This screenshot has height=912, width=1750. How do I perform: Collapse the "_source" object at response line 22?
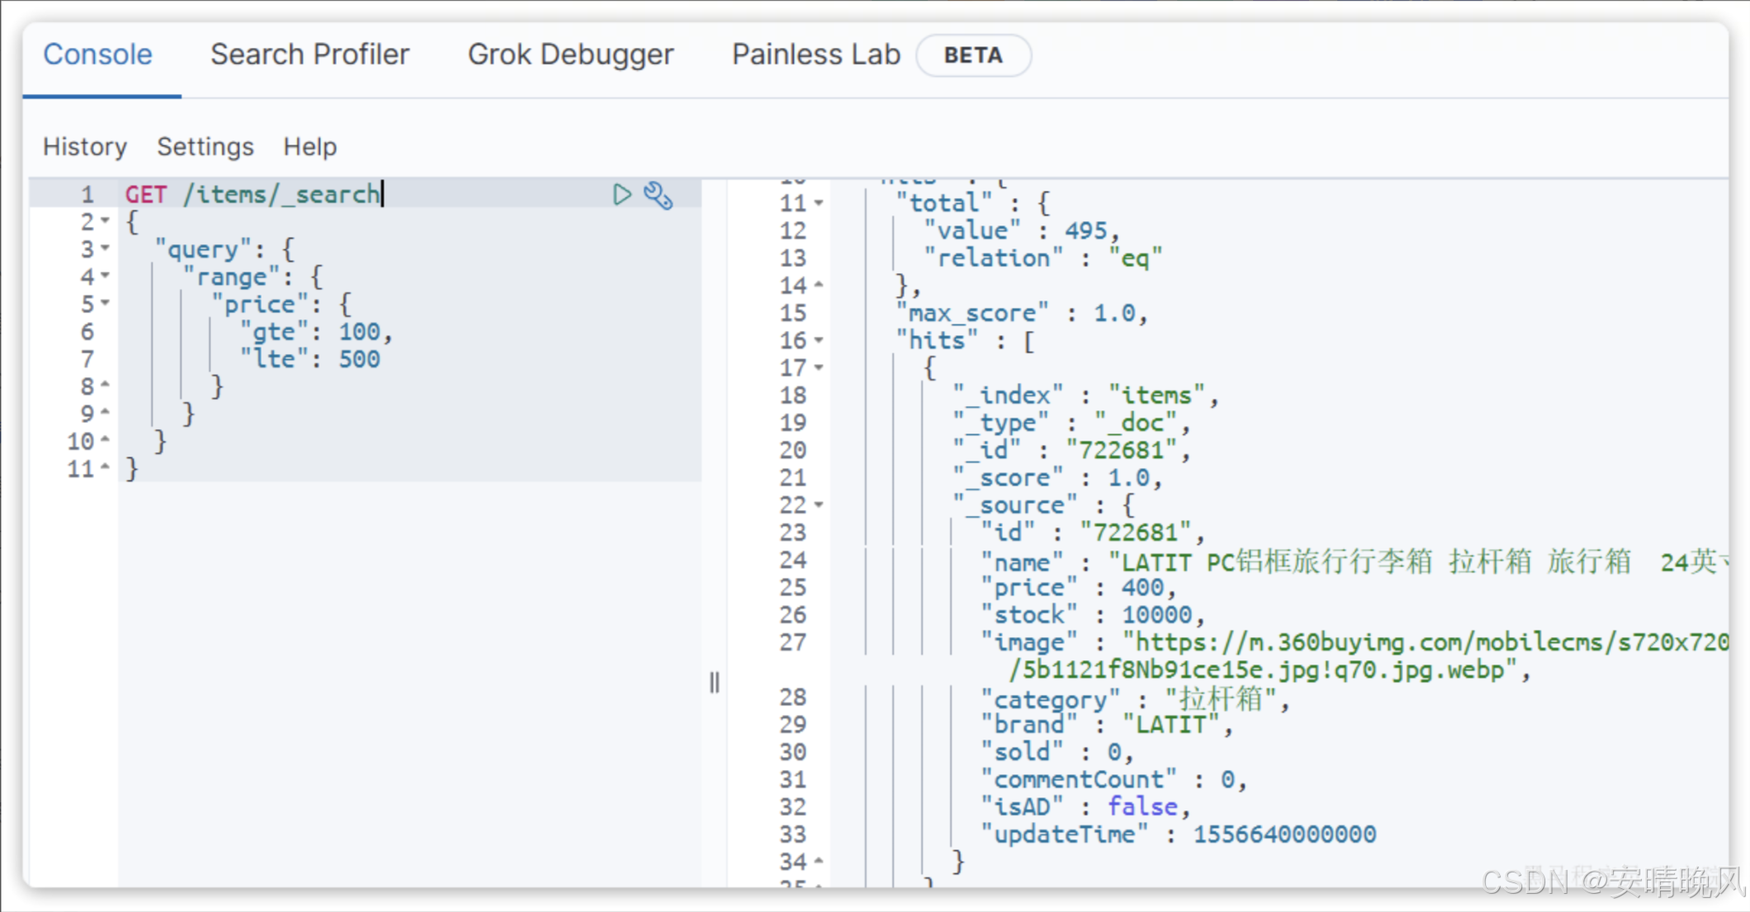(x=818, y=504)
